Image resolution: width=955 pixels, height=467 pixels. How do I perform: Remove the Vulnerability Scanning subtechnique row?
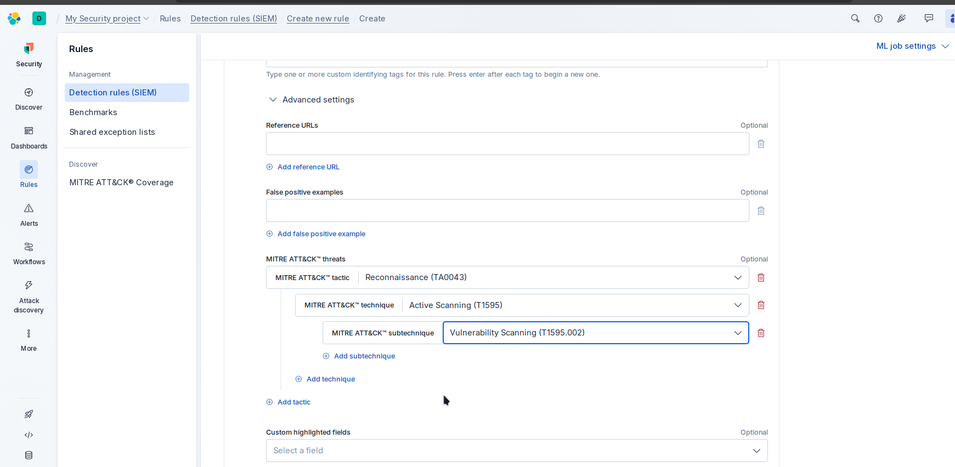coord(761,333)
